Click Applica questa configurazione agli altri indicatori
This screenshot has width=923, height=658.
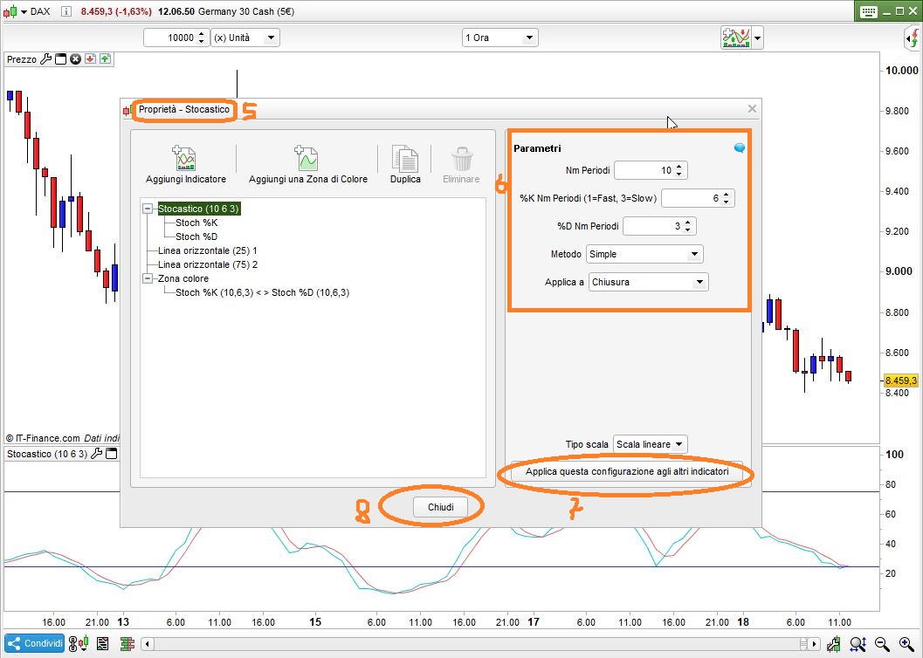pyautogui.click(x=627, y=471)
